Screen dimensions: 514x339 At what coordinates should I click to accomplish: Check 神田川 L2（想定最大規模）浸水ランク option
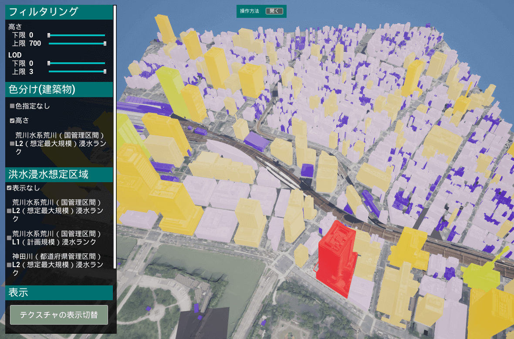pos(9,264)
